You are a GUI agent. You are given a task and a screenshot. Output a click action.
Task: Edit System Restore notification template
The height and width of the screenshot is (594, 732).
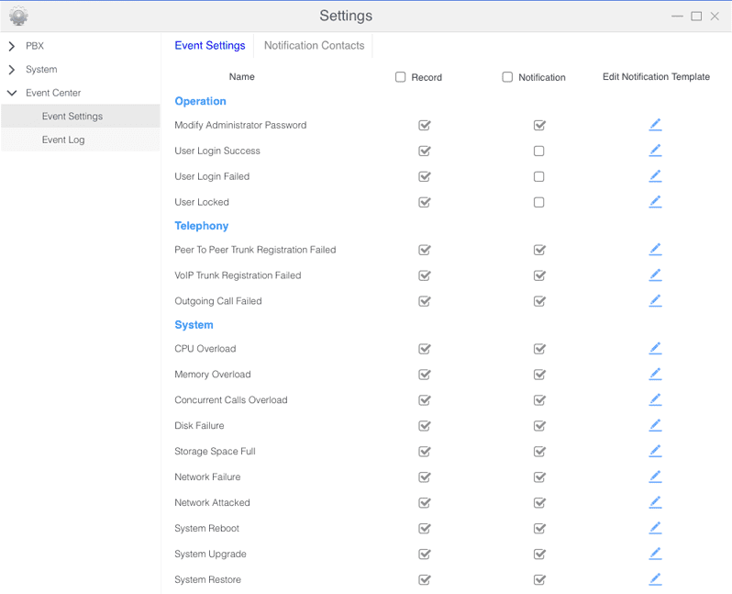click(x=655, y=579)
